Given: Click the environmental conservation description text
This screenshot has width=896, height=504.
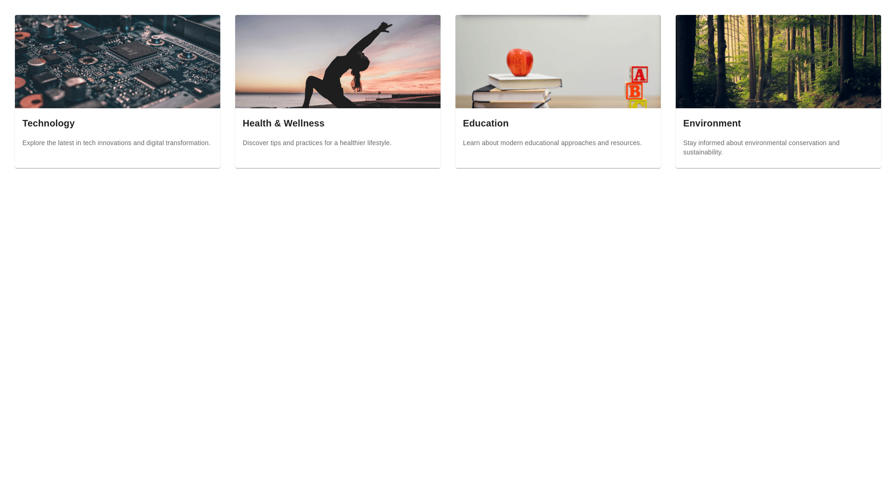Looking at the screenshot, I should pyautogui.click(x=761, y=147).
